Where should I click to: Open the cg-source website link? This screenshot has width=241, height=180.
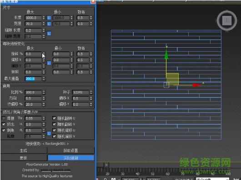click(55, 170)
